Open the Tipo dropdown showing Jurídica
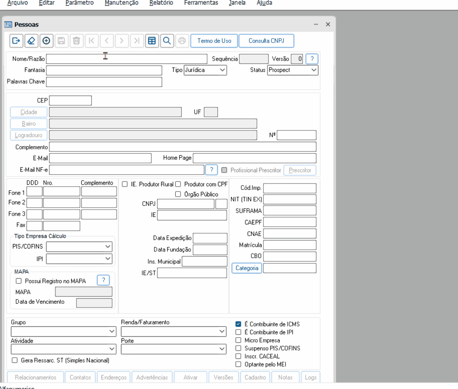Screen dimensions: 458x389 click(205, 70)
